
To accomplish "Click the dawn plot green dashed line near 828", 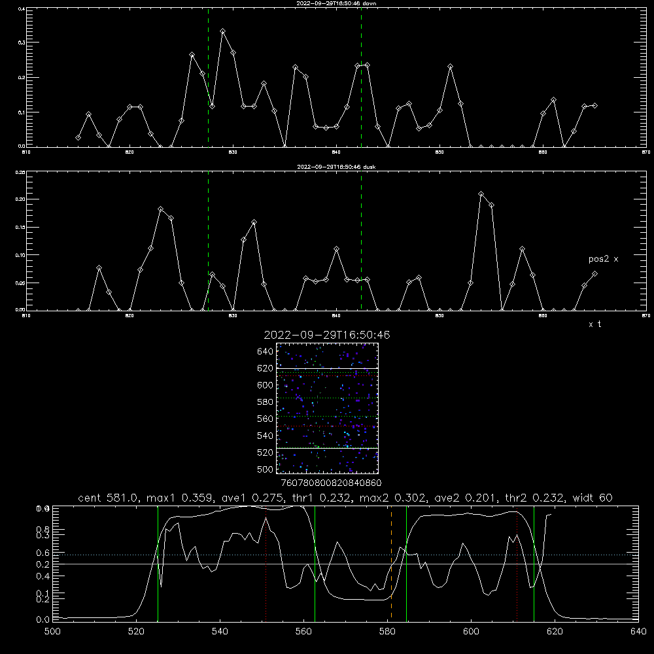I will point(208,77).
